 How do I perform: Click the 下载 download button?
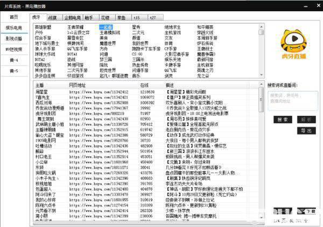[x=306, y=211]
